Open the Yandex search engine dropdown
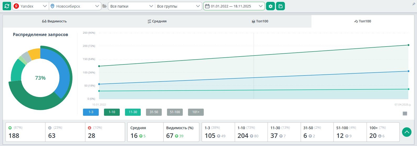This screenshot has width=417, height=146. [30, 6]
